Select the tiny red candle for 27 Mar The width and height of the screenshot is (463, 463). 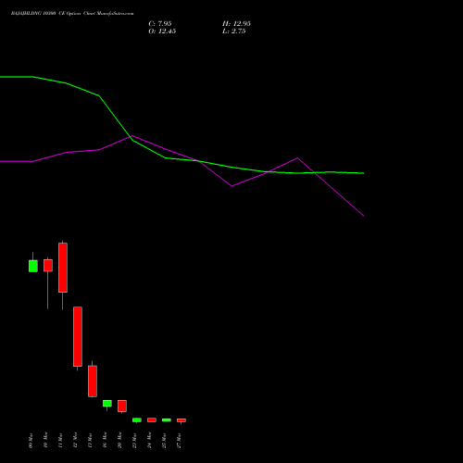pos(181,420)
